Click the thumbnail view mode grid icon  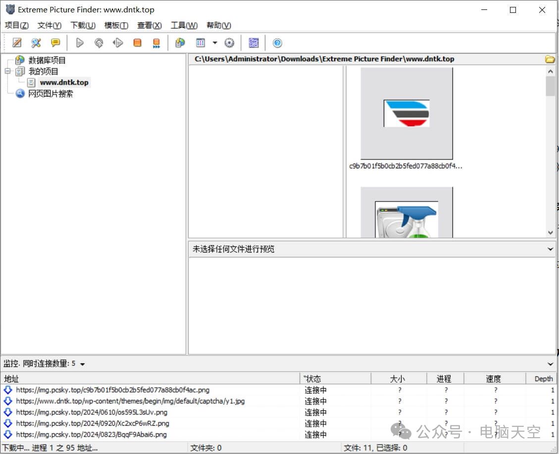[x=201, y=43]
